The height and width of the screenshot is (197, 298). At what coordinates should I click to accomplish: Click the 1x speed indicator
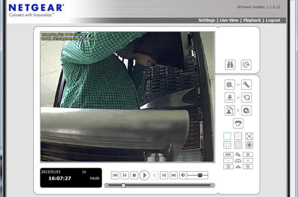(84, 172)
